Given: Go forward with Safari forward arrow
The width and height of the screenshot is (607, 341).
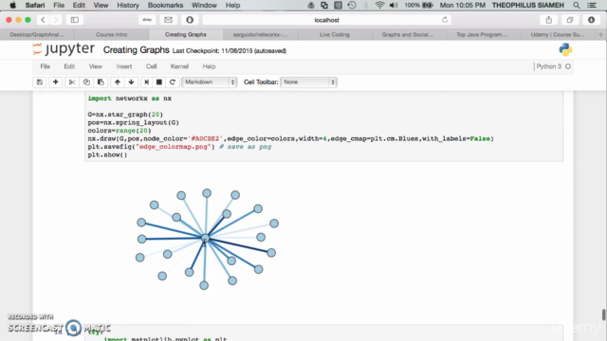Looking at the screenshot, I should click(x=56, y=20).
